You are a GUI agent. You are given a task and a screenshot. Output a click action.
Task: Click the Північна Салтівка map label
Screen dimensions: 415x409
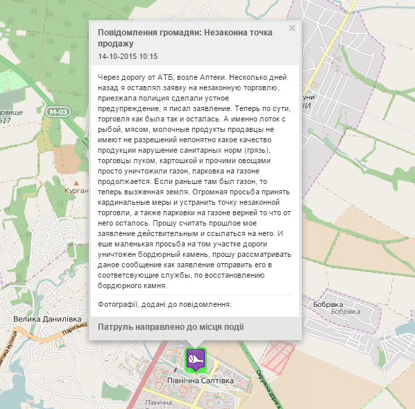pyautogui.click(x=201, y=381)
